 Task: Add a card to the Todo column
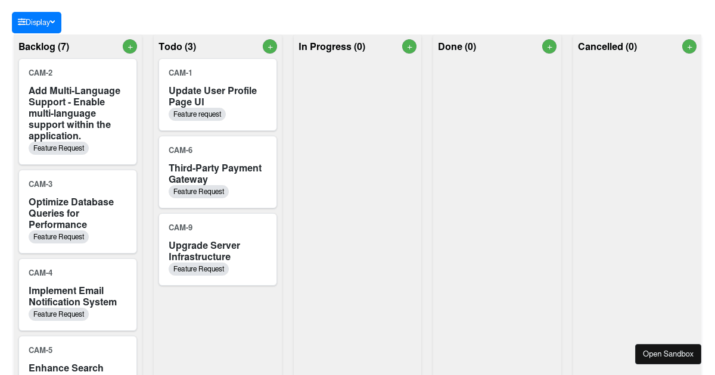(270, 46)
